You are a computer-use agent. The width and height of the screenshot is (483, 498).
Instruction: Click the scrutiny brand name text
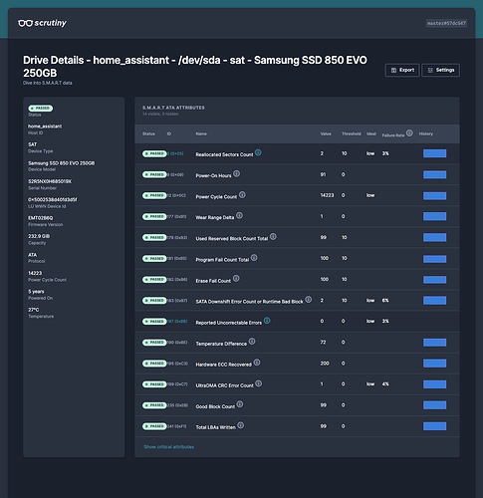(x=51, y=23)
